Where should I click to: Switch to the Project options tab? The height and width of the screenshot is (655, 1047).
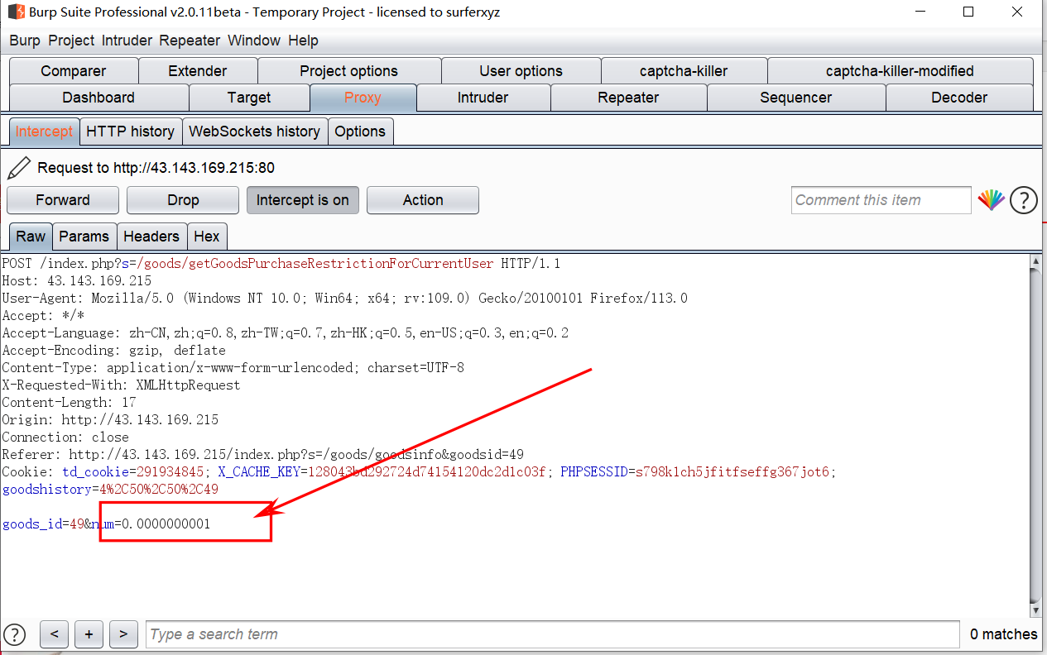pyautogui.click(x=349, y=71)
